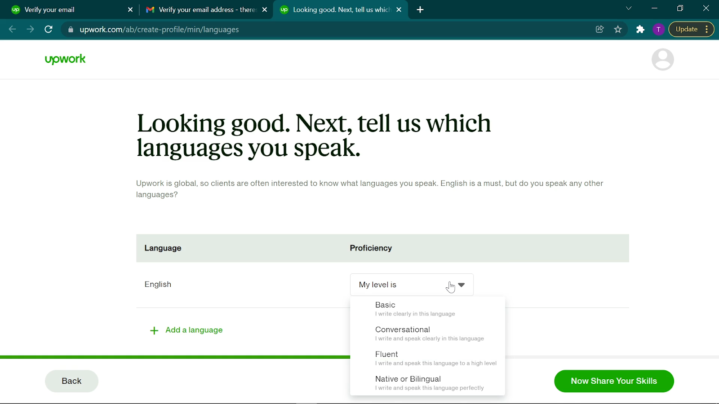Reload the Upwork page

(49, 30)
